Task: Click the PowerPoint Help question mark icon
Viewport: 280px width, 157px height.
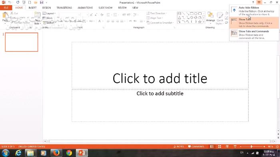Action: pyautogui.click(x=253, y=2)
